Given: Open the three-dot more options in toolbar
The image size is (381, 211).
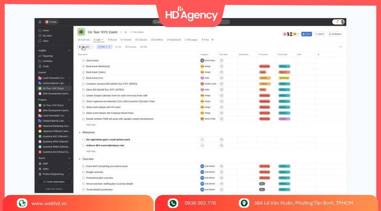Looking at the screenshot, I should [340, 47].
